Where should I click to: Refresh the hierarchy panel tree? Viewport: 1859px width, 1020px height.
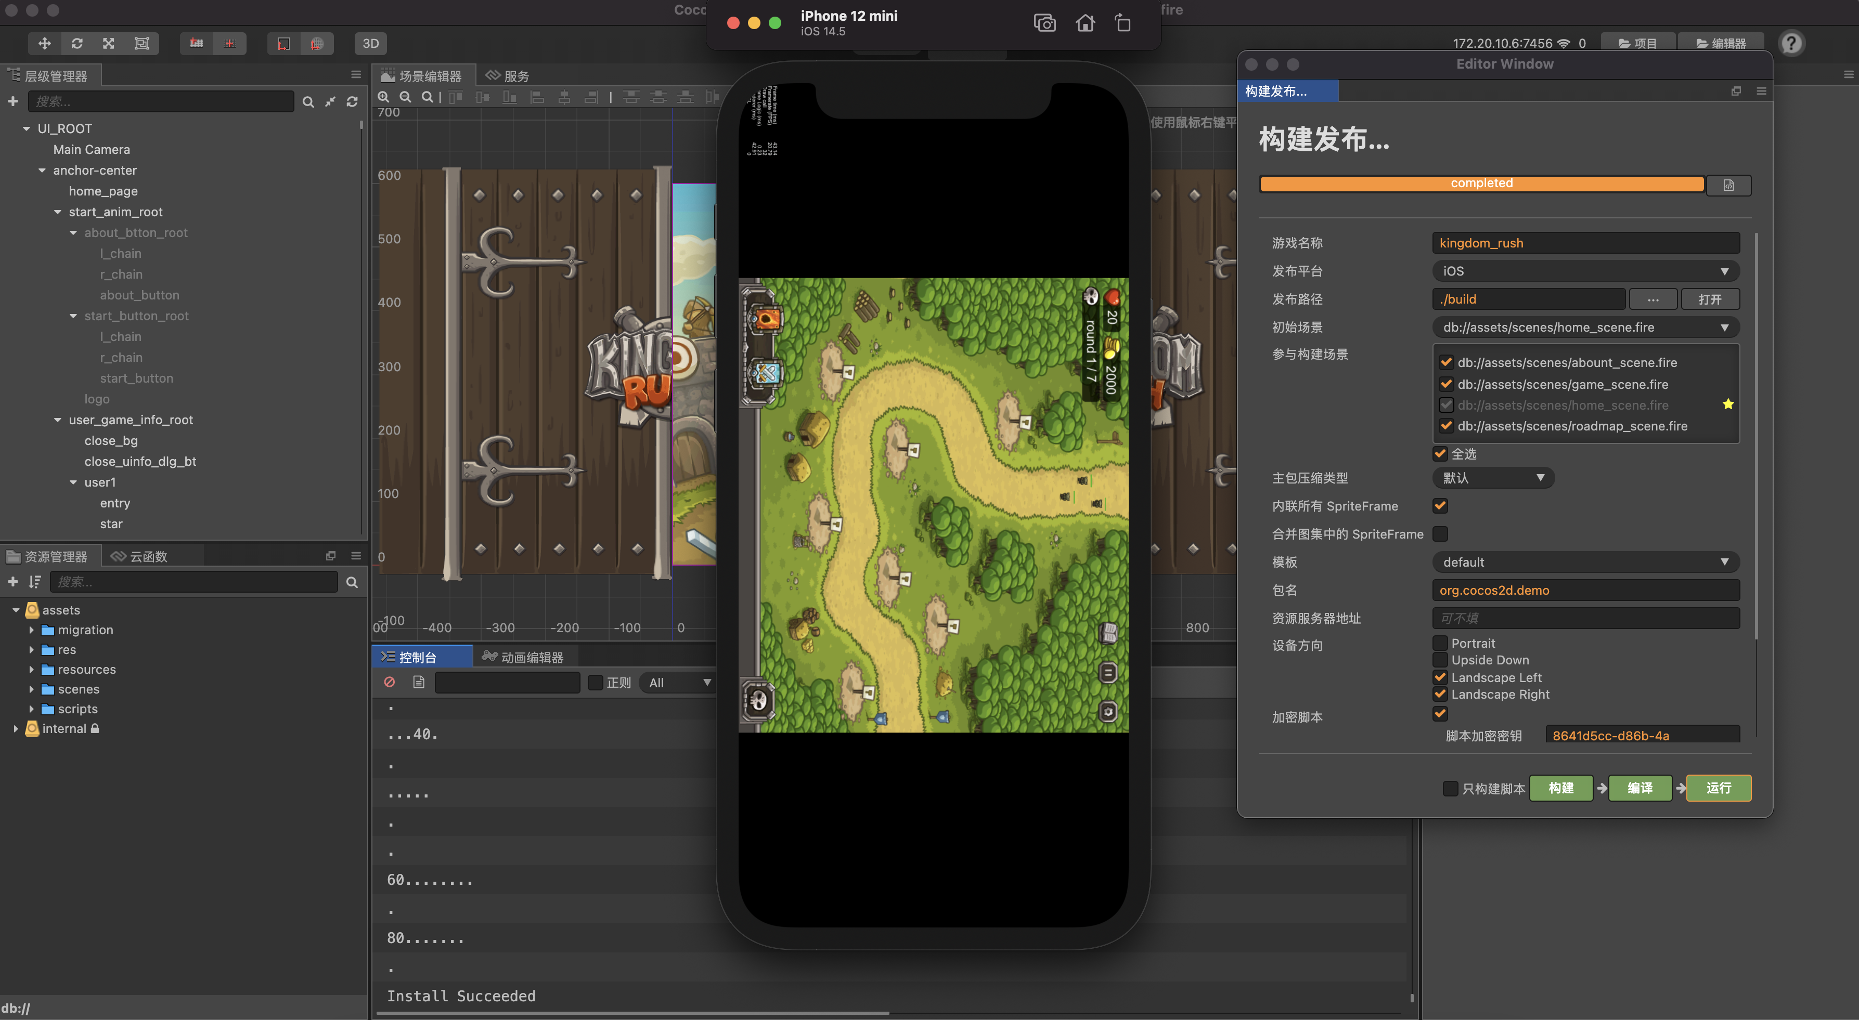click(x=352, y=102)
